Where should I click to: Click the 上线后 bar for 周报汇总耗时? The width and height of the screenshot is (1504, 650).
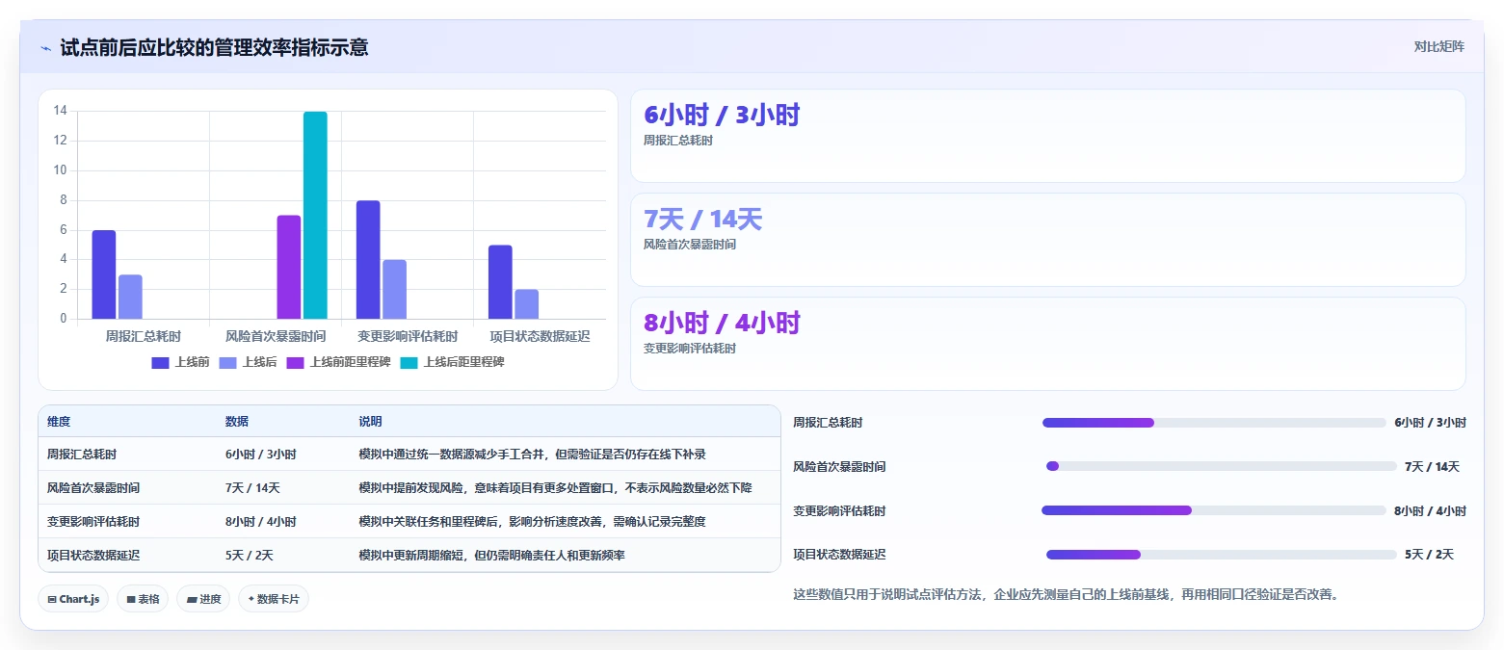[x=130, y=297]
